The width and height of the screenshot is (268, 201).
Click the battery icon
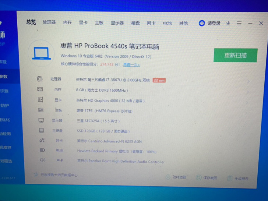pos(42,150)
